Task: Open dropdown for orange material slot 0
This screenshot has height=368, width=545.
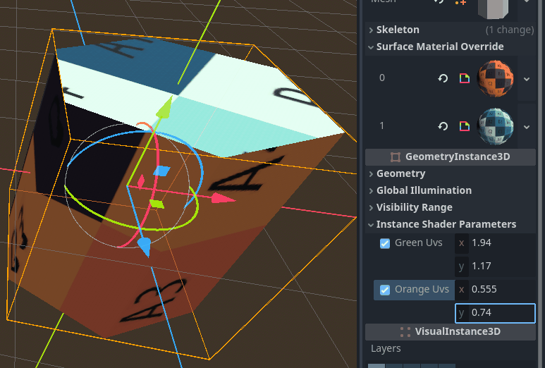Action: (527, 78)
